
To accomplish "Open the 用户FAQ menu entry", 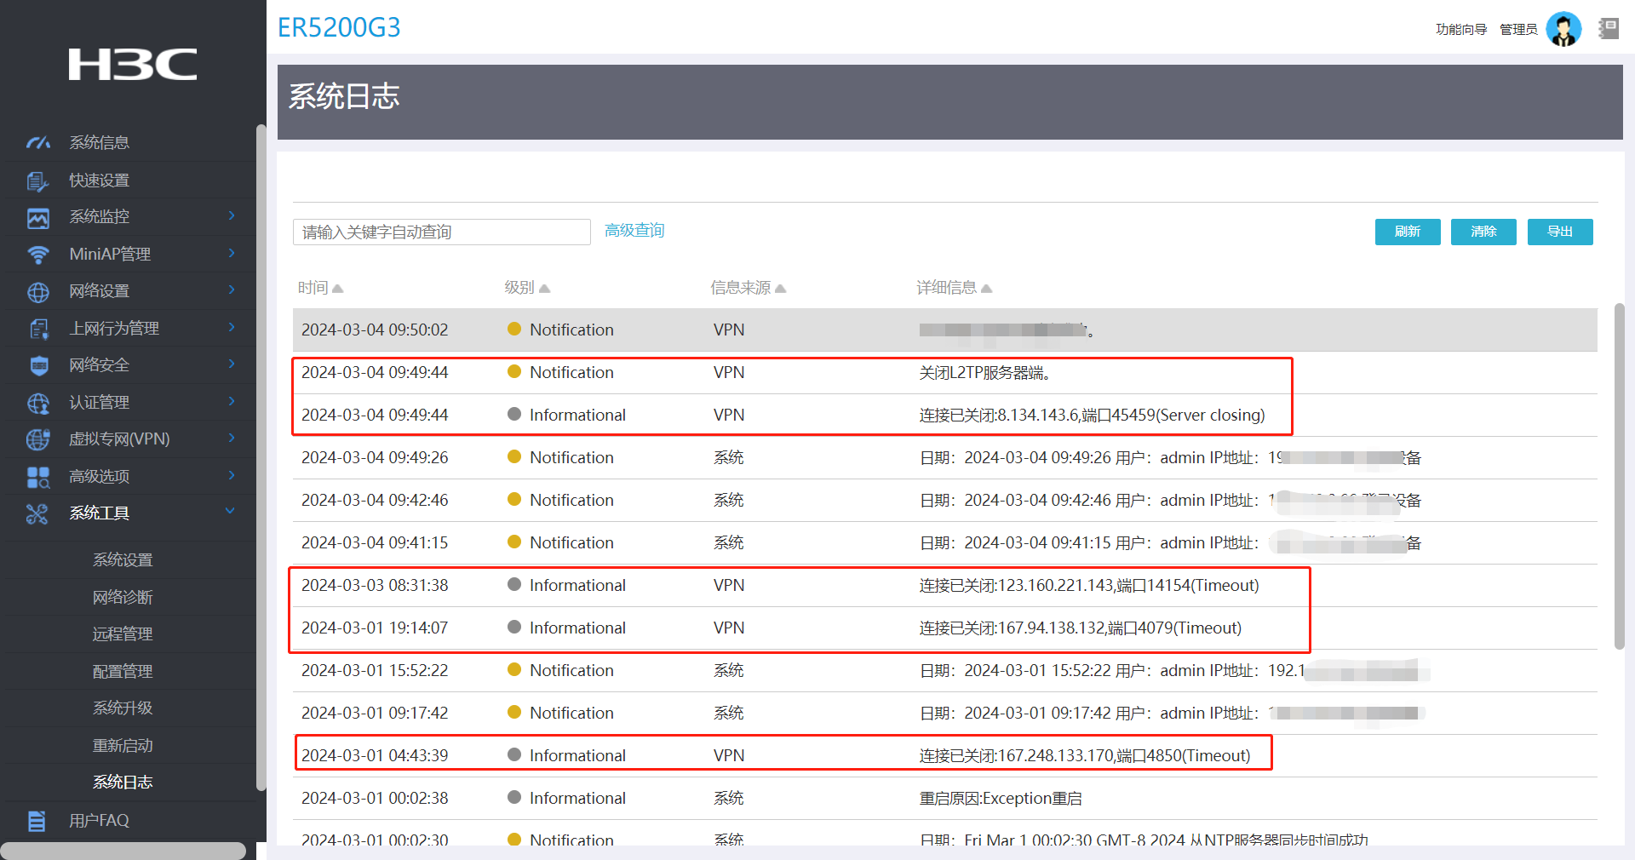I will point(99,821).
